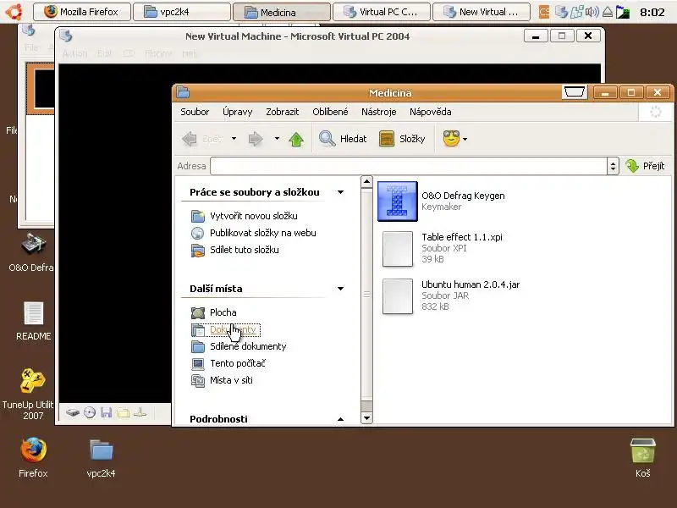The image size is (677, 508).
Task: Open the Úpravy menu
Action: 238,112
